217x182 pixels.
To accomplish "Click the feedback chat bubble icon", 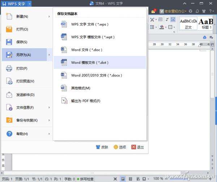I will coord(197,11).
